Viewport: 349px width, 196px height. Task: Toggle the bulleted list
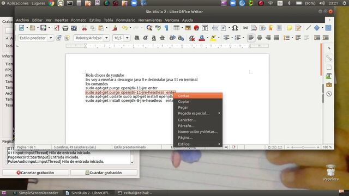226,38
